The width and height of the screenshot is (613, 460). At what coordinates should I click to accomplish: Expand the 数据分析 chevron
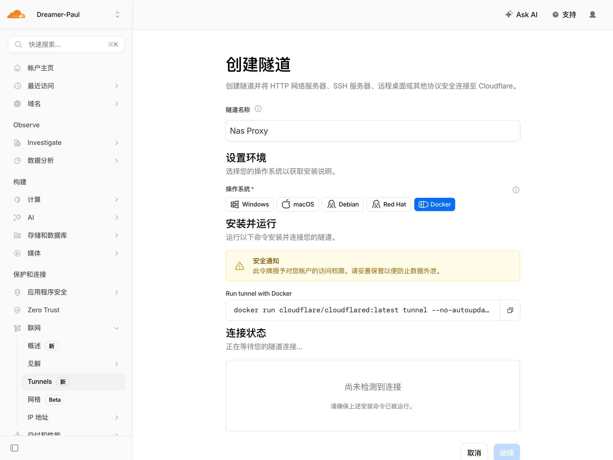coord(117,160)
